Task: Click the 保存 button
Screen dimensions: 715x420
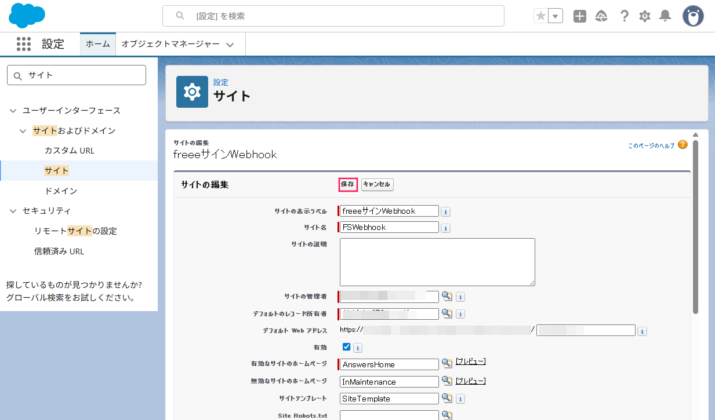Action: pos(348,184)
